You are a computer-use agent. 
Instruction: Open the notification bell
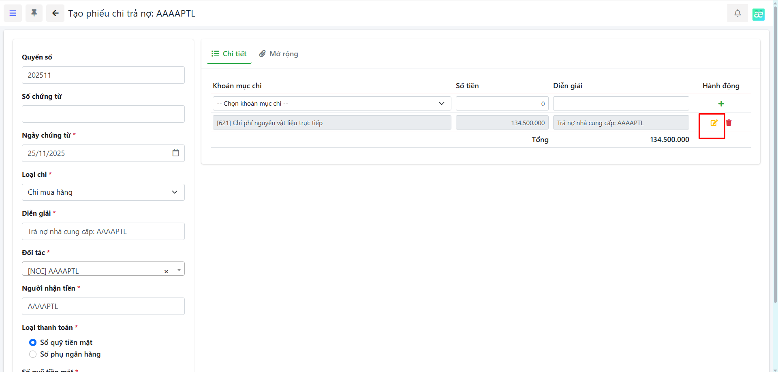[x=737, y=13]
